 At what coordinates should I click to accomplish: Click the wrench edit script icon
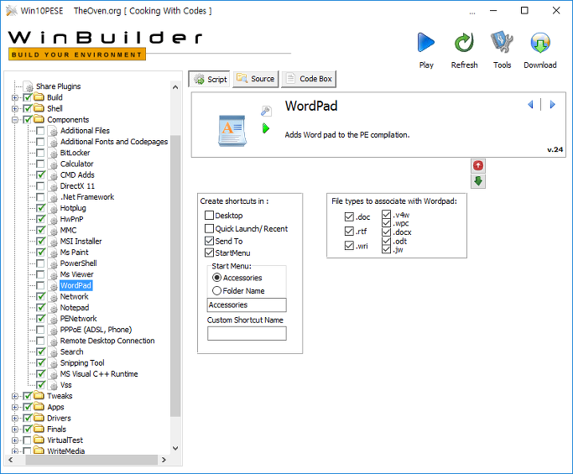click(266, 111)
